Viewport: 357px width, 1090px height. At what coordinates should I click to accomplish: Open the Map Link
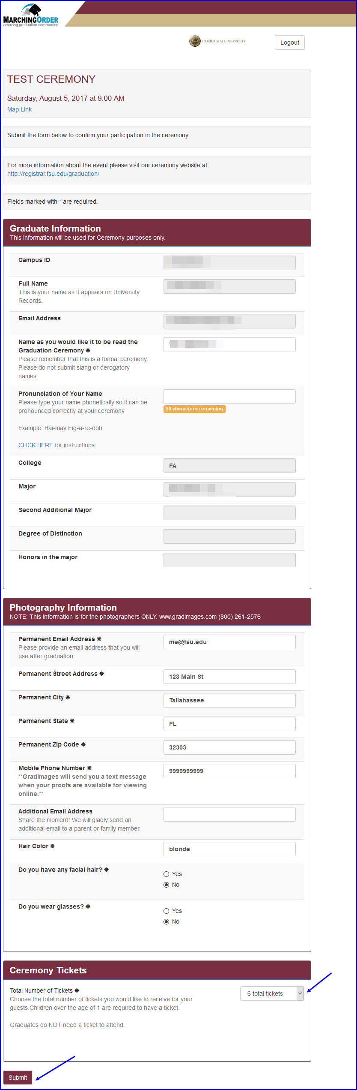(19, 109)
